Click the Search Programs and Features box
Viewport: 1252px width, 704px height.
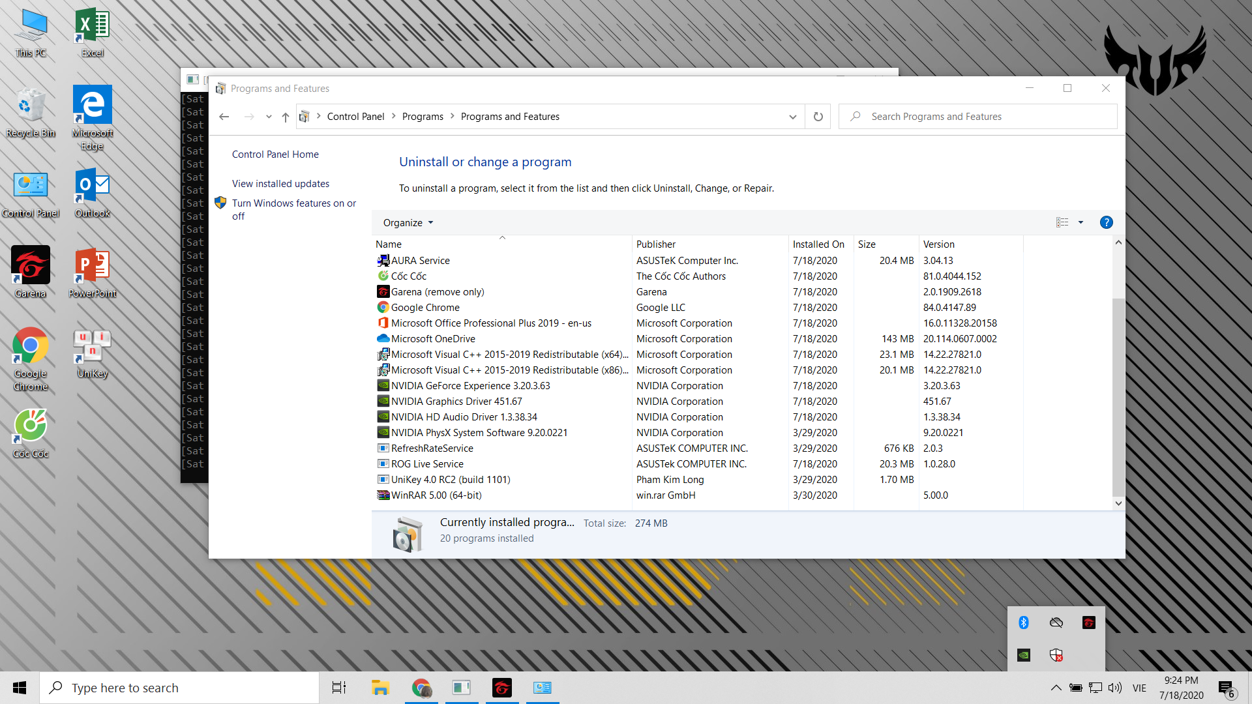tap(977, 117)
